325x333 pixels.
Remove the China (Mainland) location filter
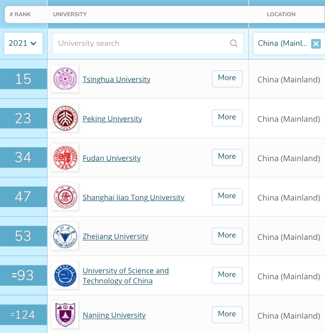coord(316,44)
